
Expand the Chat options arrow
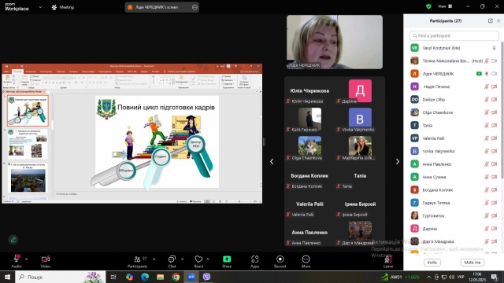point(182,259)
